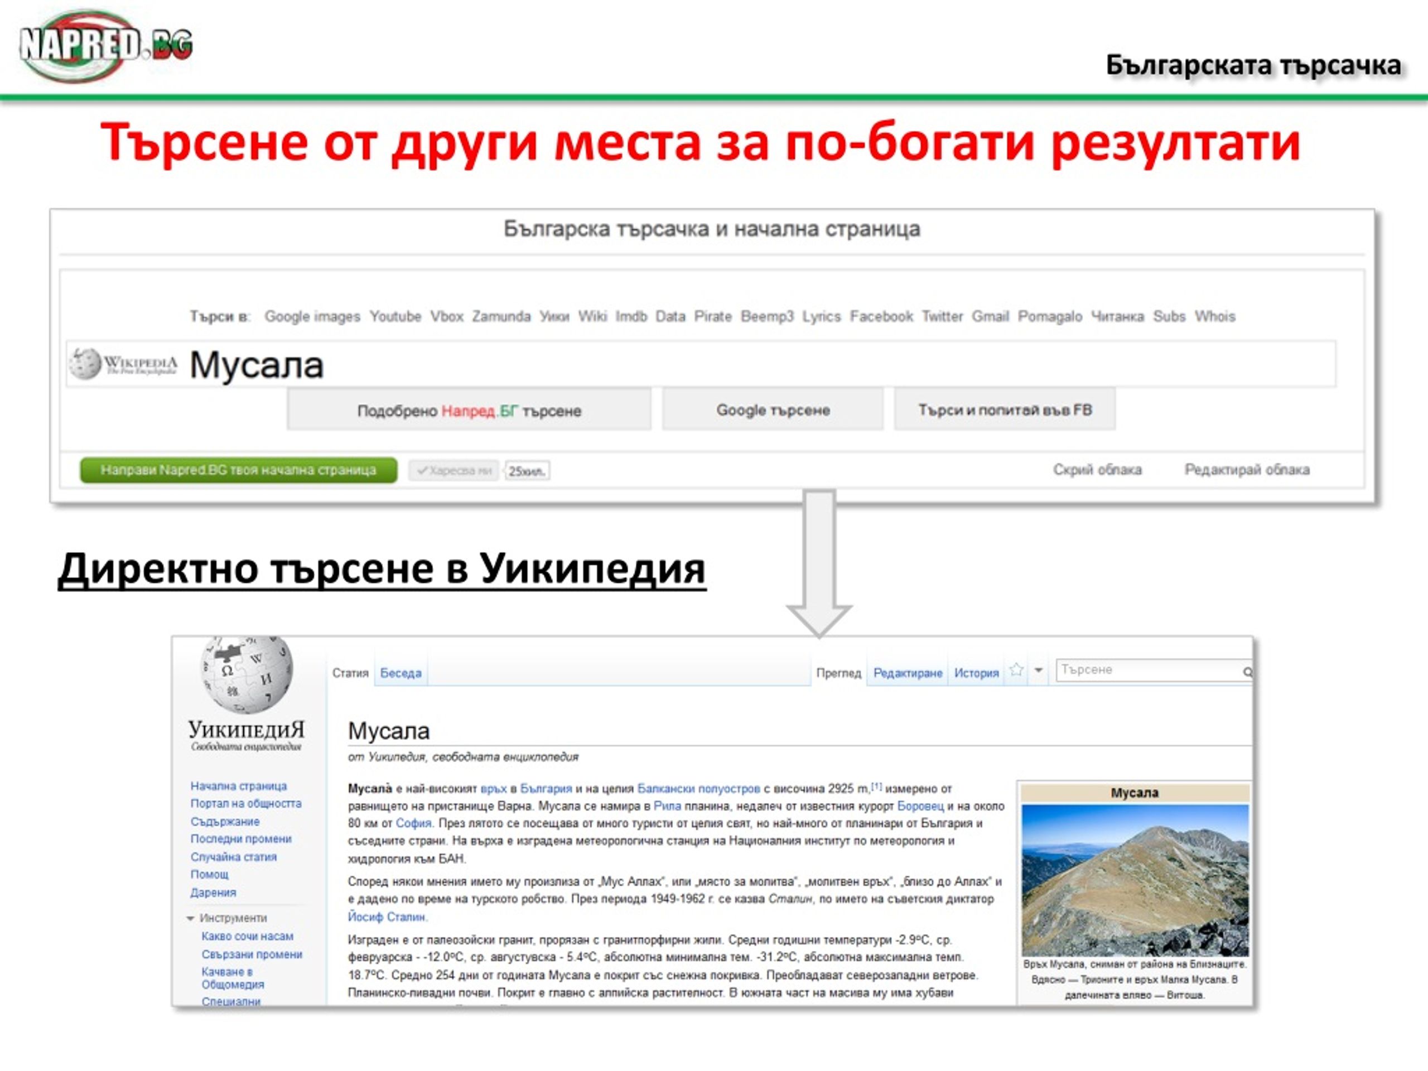Open Начална страница sidebar link
This screenshot has width=1428, height=1071.
[238, 785]
